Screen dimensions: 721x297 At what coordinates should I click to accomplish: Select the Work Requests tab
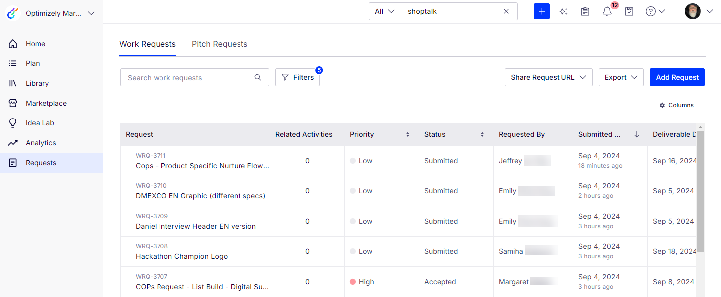[147, 44]
